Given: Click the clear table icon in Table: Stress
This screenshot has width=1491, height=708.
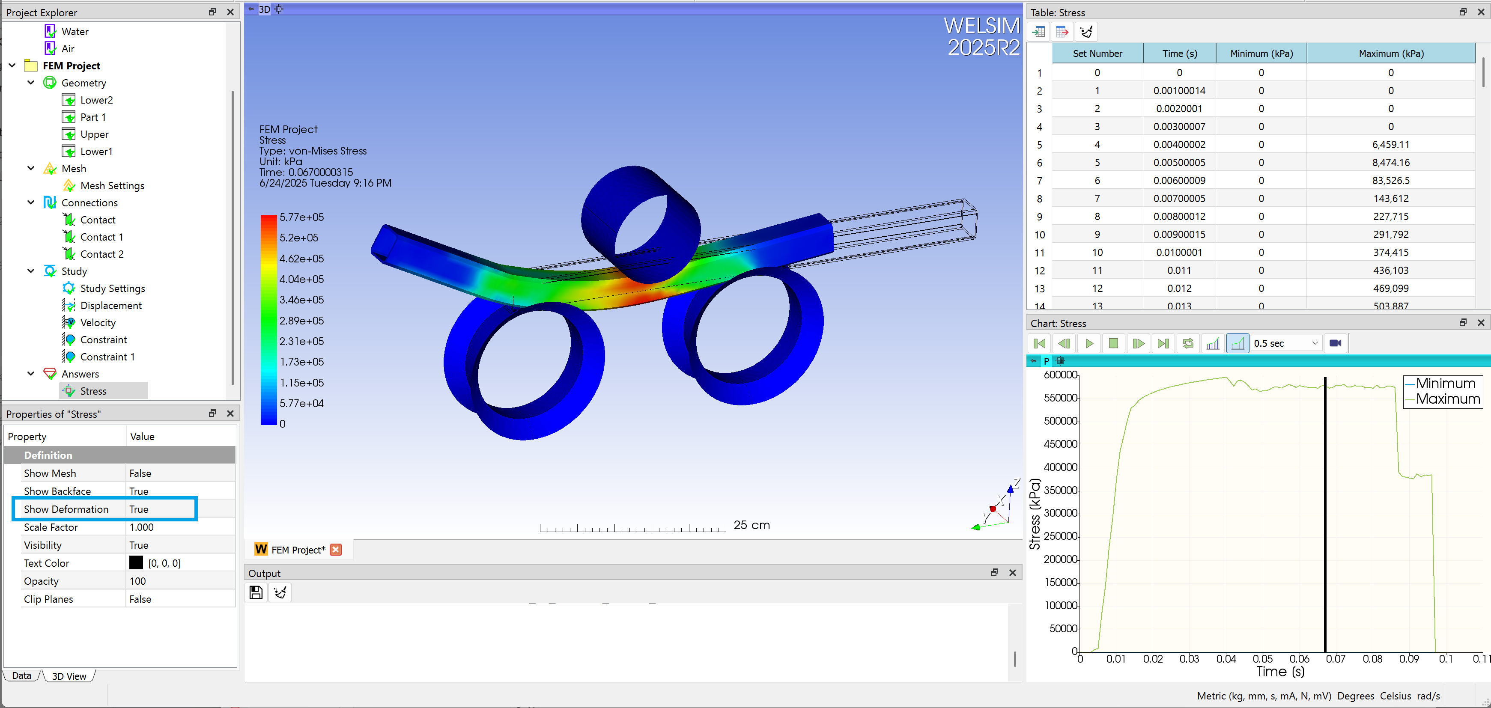Looking at the screenshot, I should 1086,31.
